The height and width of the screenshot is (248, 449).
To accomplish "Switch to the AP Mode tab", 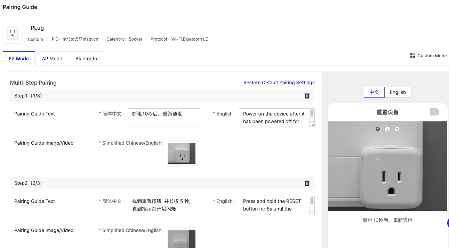I will 52,58.
